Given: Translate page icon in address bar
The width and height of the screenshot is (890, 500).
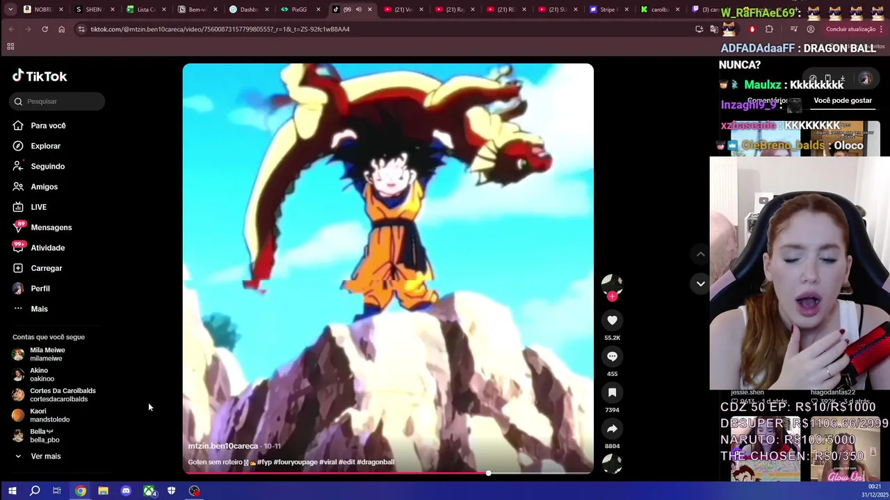Looking at the screenshot, I should click(714, 29).
